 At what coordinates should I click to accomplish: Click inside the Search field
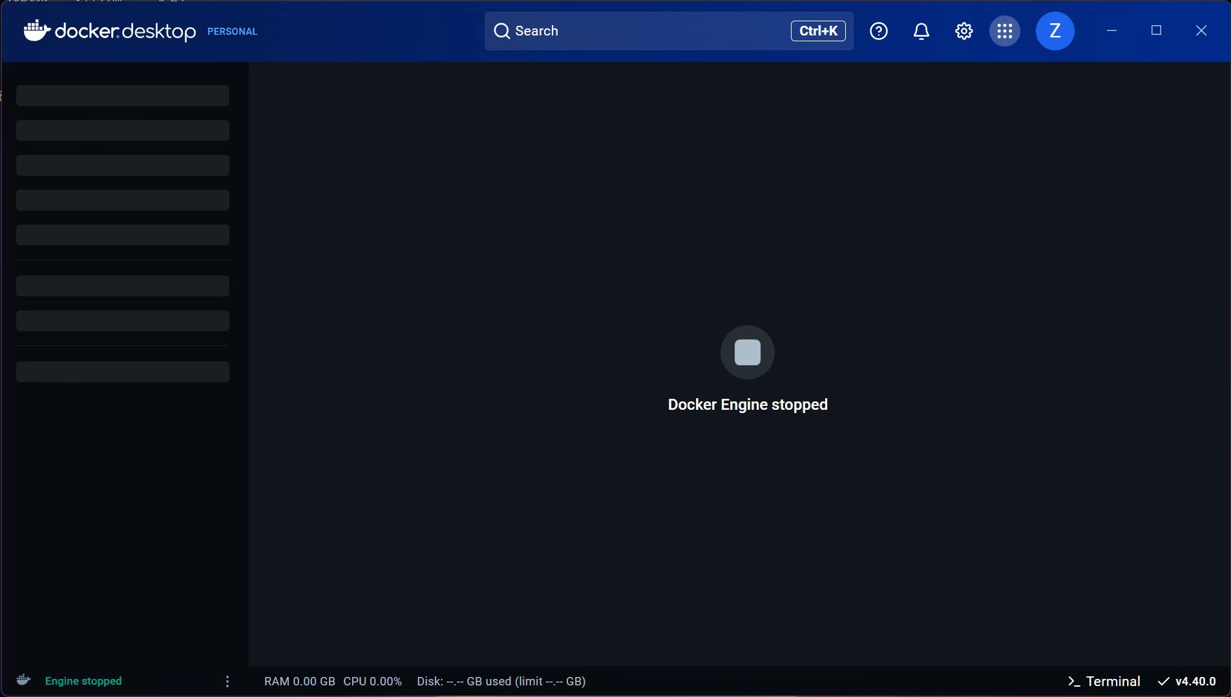(x=669, y=31)
